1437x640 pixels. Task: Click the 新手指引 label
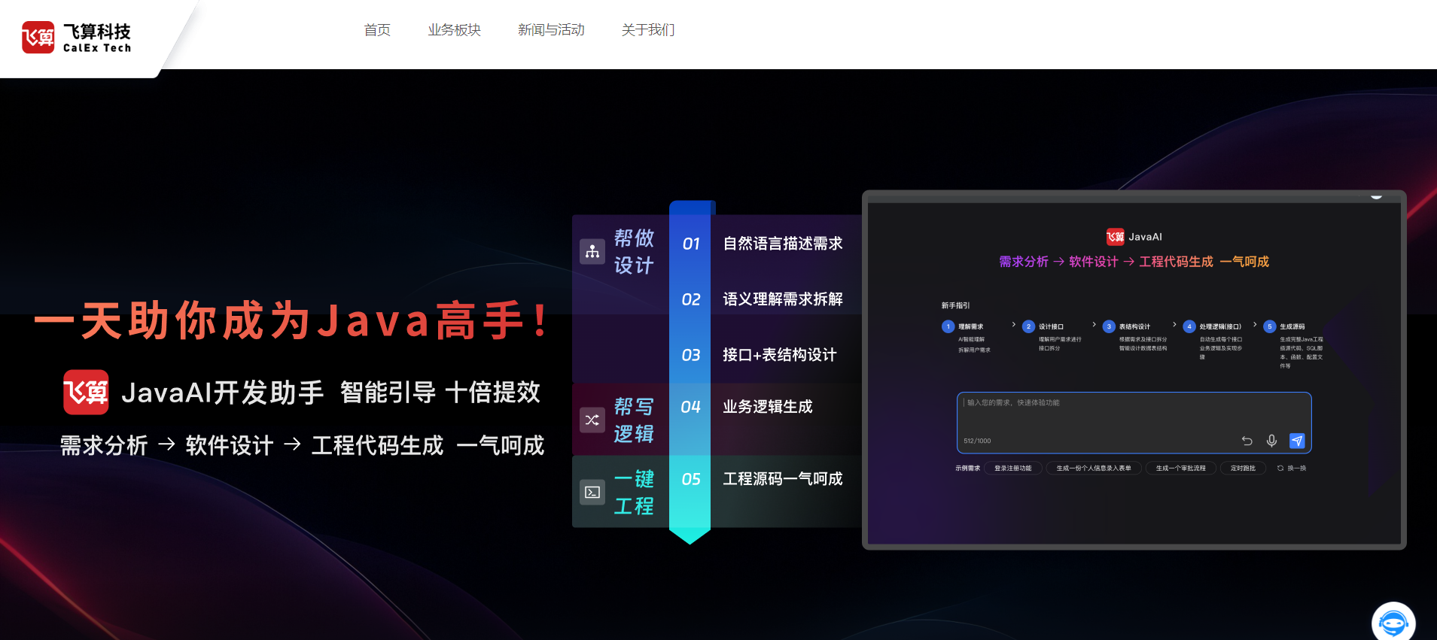click(x=955, y=305)
